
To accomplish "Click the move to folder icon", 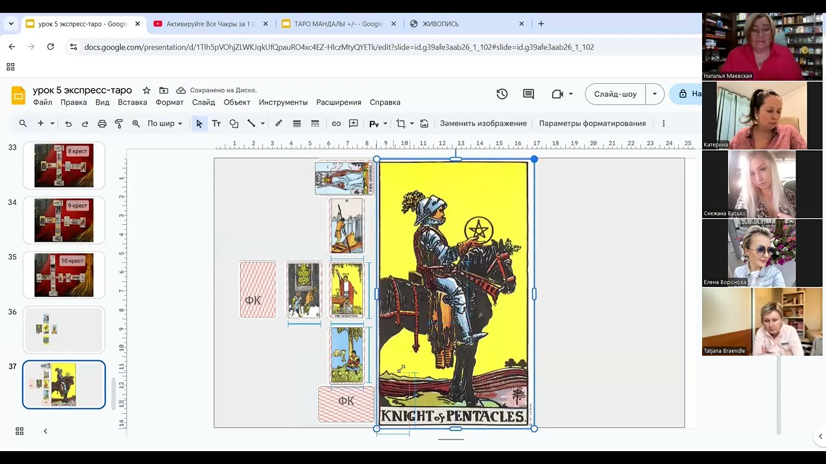I will 164,90.
